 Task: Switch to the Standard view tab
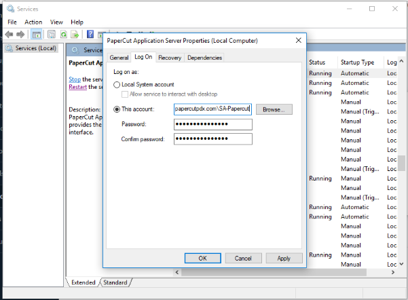(115, 282)
